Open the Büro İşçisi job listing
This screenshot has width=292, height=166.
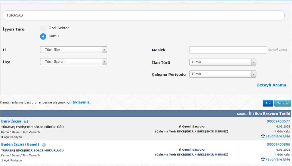coord(11,121)
